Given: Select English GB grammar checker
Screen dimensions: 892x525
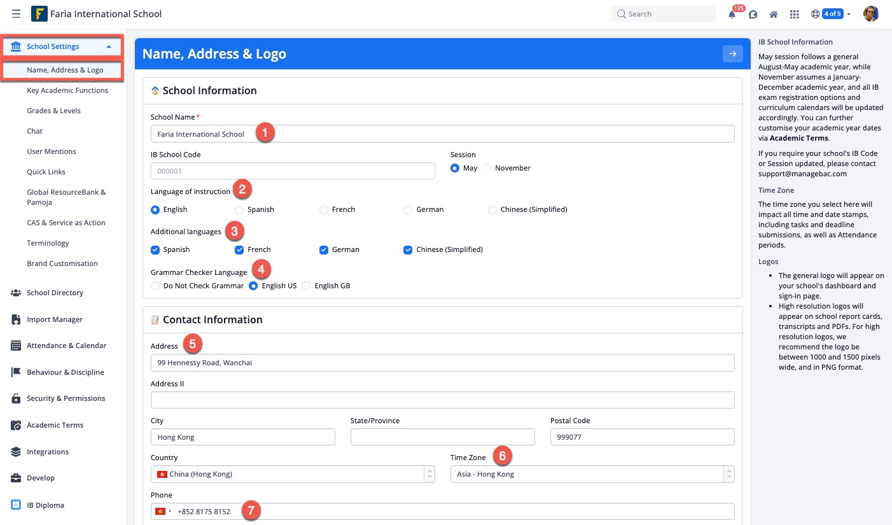Looking at the screenshot, I should (306, 286).
